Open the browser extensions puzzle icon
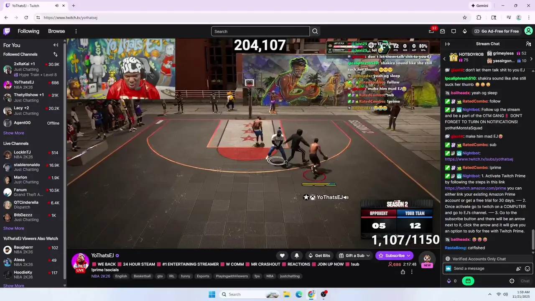 (x=479, y=18)
